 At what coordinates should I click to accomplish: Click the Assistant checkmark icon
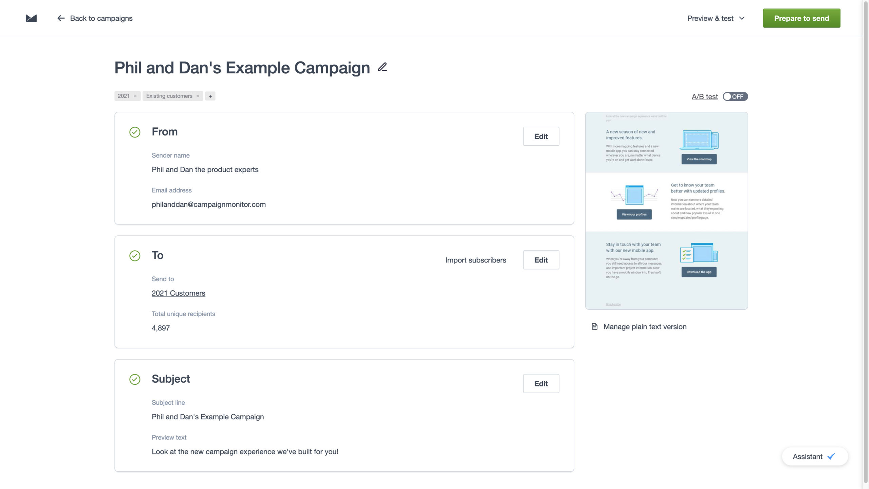coord(831,456)
